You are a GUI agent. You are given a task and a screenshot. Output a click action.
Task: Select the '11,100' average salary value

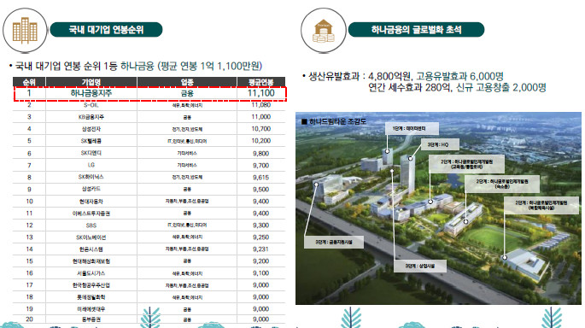click(x=260, y=93)
